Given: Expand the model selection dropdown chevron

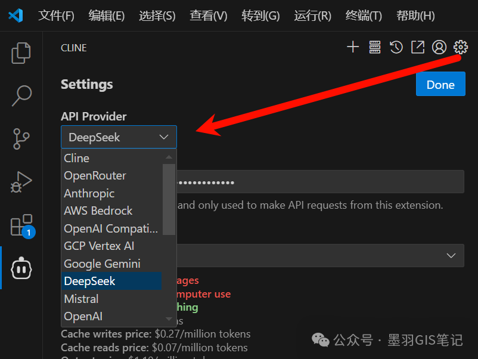Looking at the screenshot, I should click(451, 255).
